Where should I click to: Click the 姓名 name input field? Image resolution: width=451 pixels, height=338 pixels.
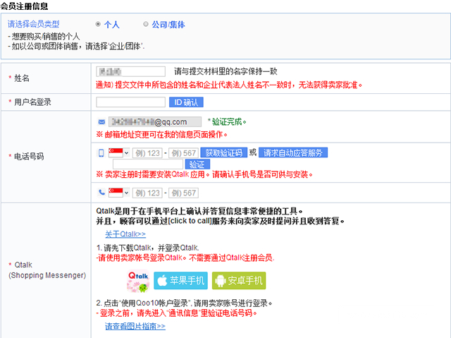click(x=130, y=71)
